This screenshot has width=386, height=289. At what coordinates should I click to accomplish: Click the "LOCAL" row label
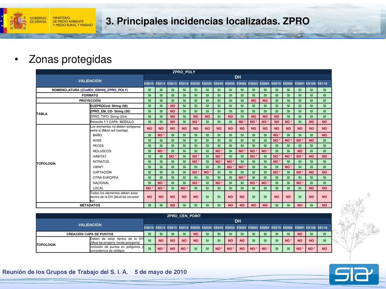(x=98, y=188)
